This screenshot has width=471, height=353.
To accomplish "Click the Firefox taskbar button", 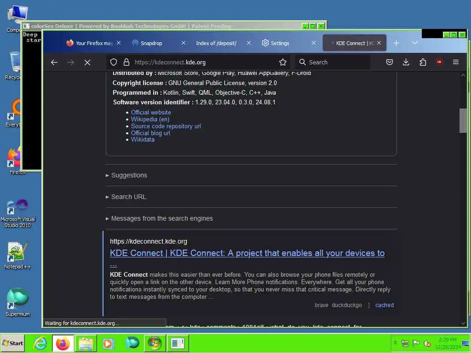I will 63,343.
